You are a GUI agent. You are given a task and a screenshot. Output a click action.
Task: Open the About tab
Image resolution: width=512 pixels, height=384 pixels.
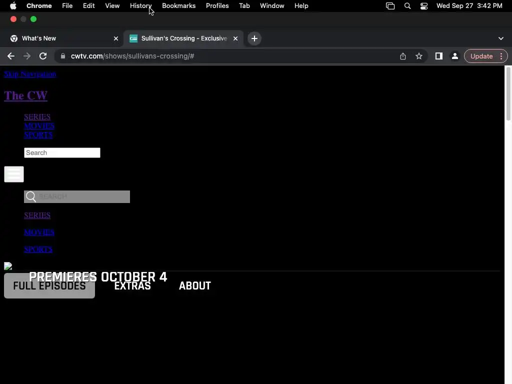(x=195, y=285)
